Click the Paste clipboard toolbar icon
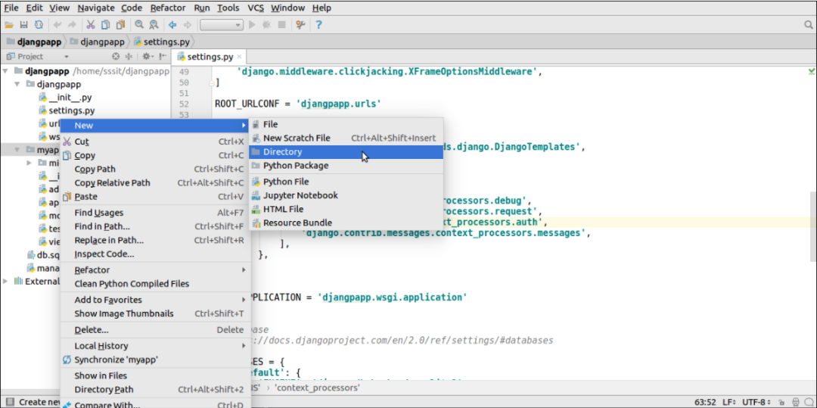817x408 pixels. point(120,24)
